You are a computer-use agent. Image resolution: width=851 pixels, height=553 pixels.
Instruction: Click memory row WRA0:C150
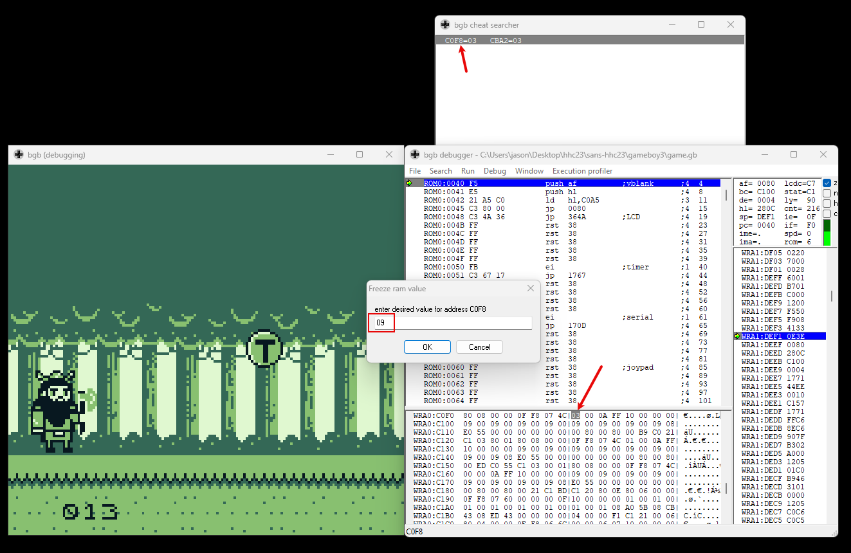pos(564,466)
